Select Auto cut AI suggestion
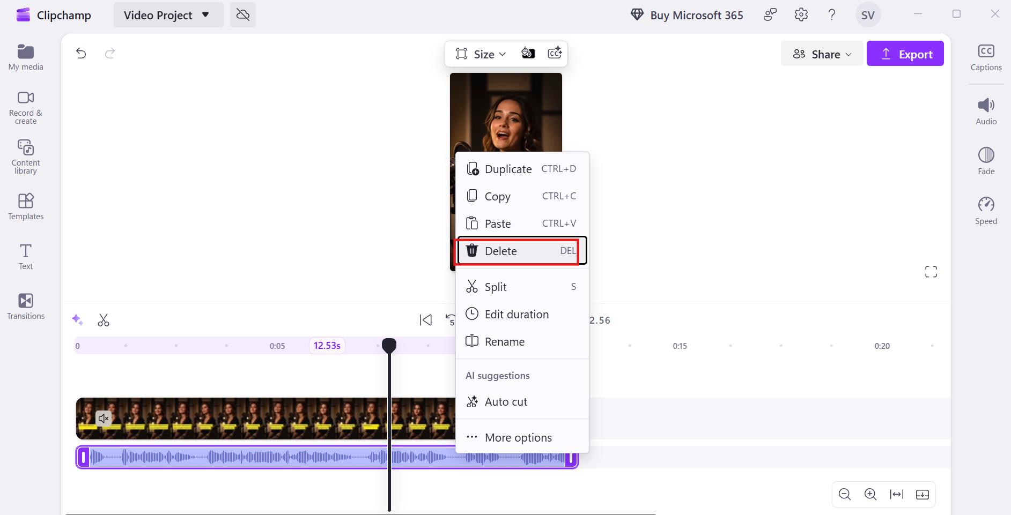1011x515 pixels. coord(521,401)
